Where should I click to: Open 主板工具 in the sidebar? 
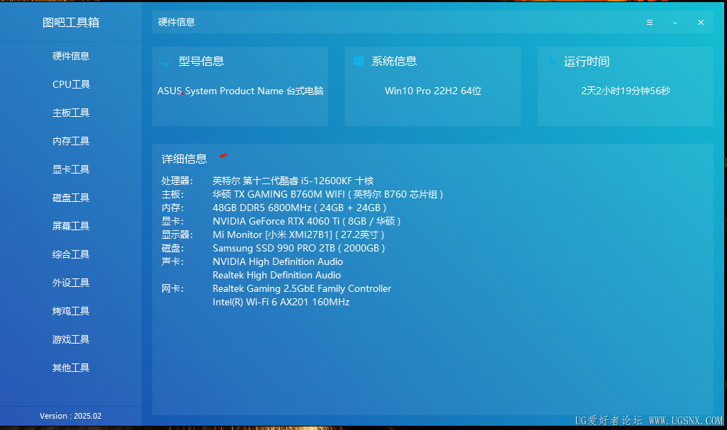(x=71, y=113)
